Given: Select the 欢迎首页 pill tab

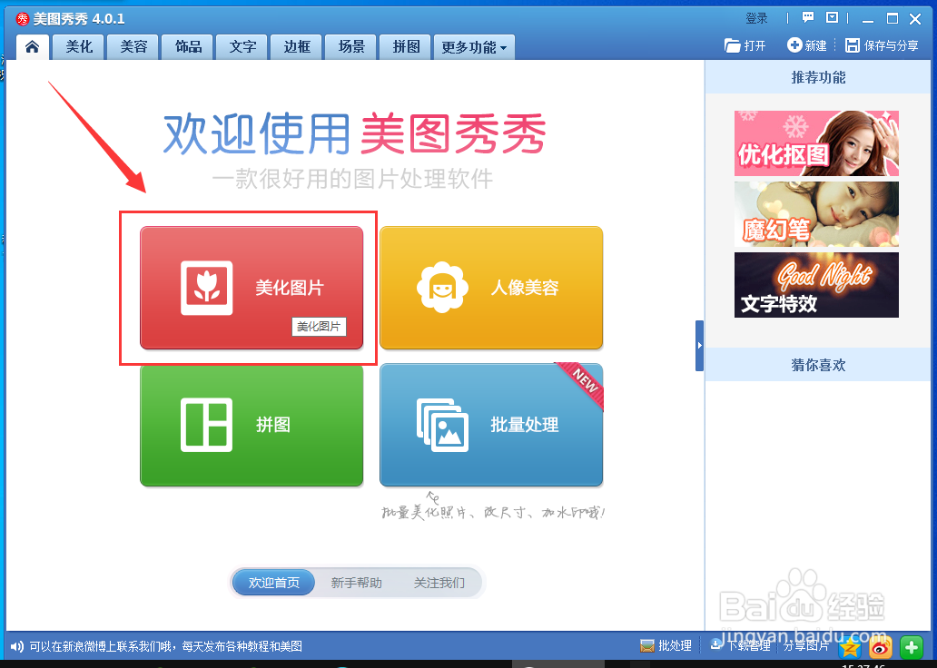Looking at the screenshot, I should coord(273,583).
